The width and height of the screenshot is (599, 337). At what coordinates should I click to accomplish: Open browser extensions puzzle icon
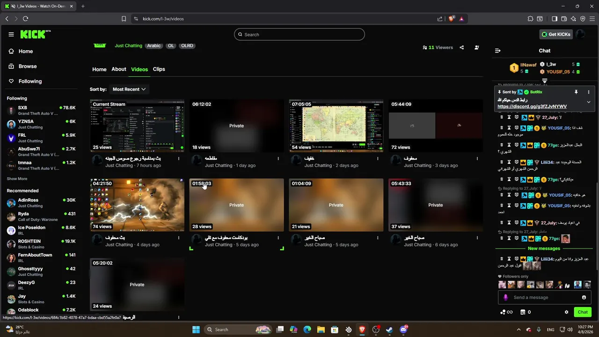pos(530,19)
